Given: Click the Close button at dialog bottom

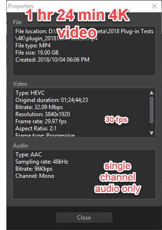Looking at the screenshot, I should point(84,218).
